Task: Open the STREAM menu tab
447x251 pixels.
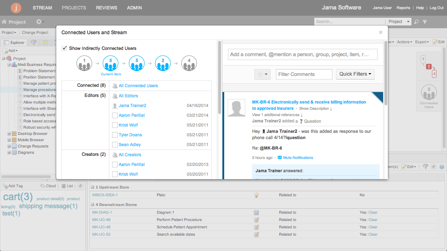Action: tap(42, 8)
